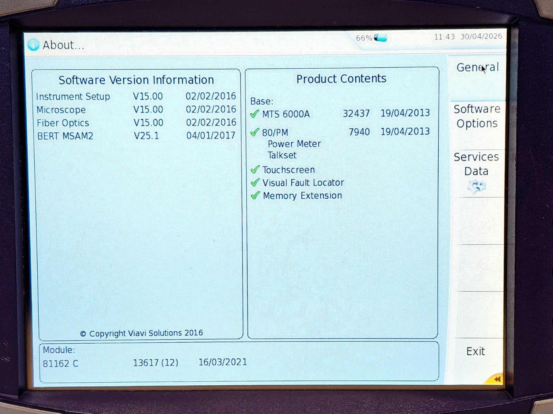Select the Microscope software row label
Image resolution: width=553 pixels, height=414 pixels.
[x=61, y=110]
